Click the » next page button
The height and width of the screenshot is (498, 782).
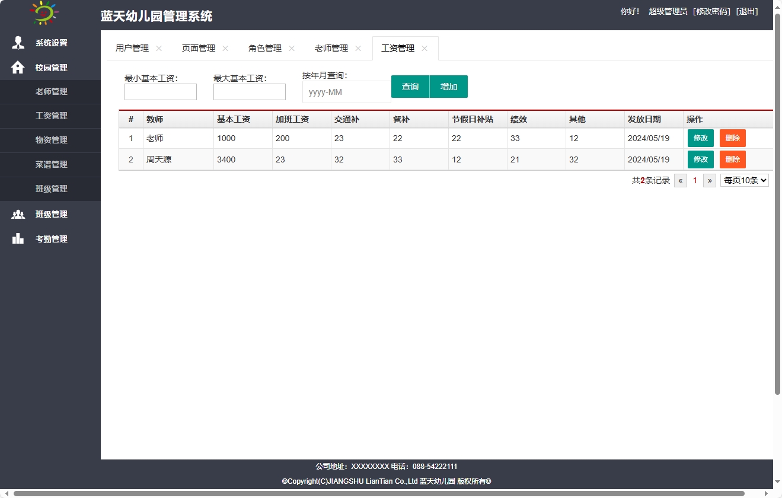[709, 180]
